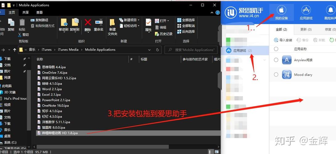The height and width of the screenshot is (154, 336).
Task: Click the 爱思助手 i4 logo
Action: coord(231,12)
